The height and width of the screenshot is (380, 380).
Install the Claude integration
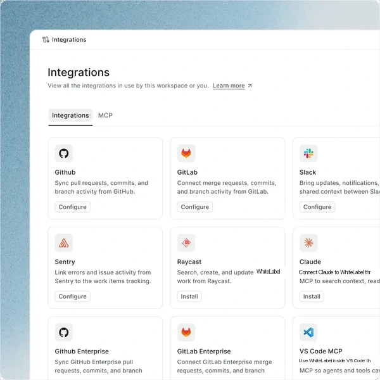(x=312, y=296)
